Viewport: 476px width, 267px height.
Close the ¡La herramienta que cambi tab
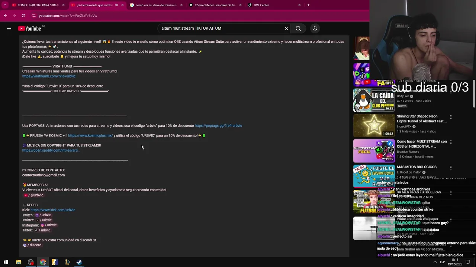click(122, 5)
